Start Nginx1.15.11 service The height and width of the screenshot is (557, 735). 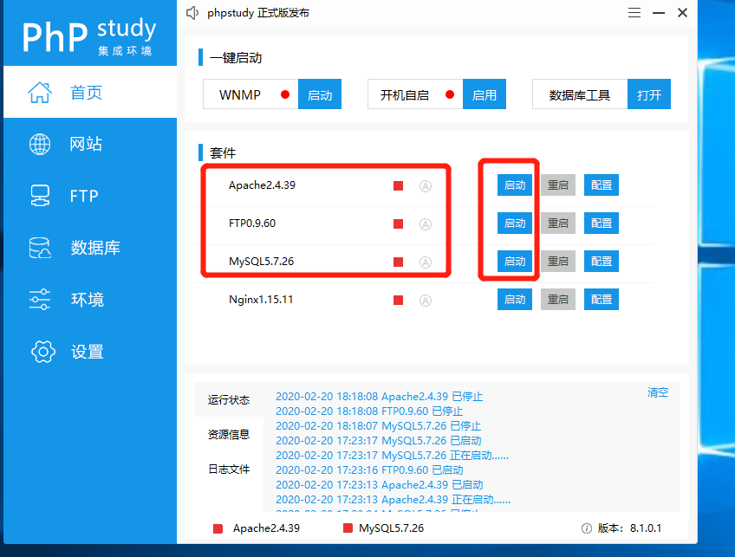[x=515, y=300]
